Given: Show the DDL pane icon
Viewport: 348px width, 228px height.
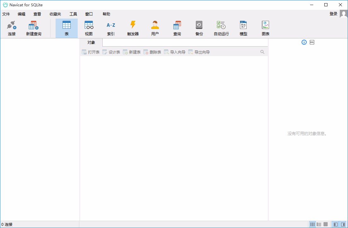Looking at the screenshot, I should click(x=312, y=42).
